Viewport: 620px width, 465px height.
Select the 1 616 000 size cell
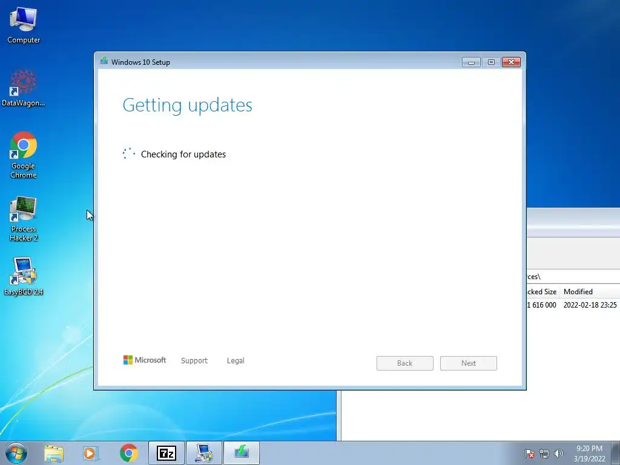(x=542, y=305)
